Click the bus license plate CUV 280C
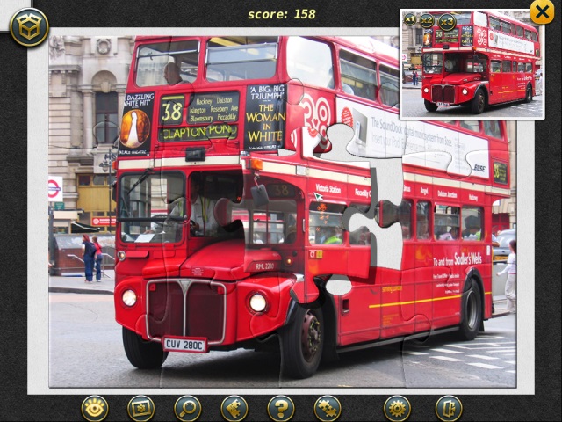 click(x=184, y=344)
